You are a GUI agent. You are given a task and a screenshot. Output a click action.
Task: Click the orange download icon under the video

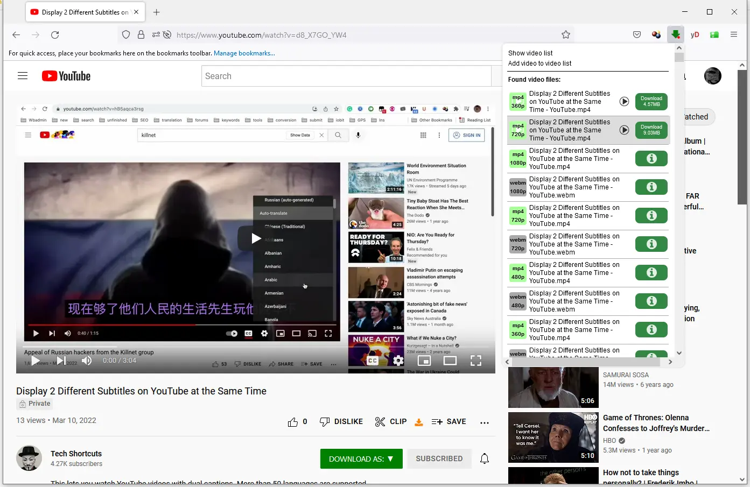(419, 422)
